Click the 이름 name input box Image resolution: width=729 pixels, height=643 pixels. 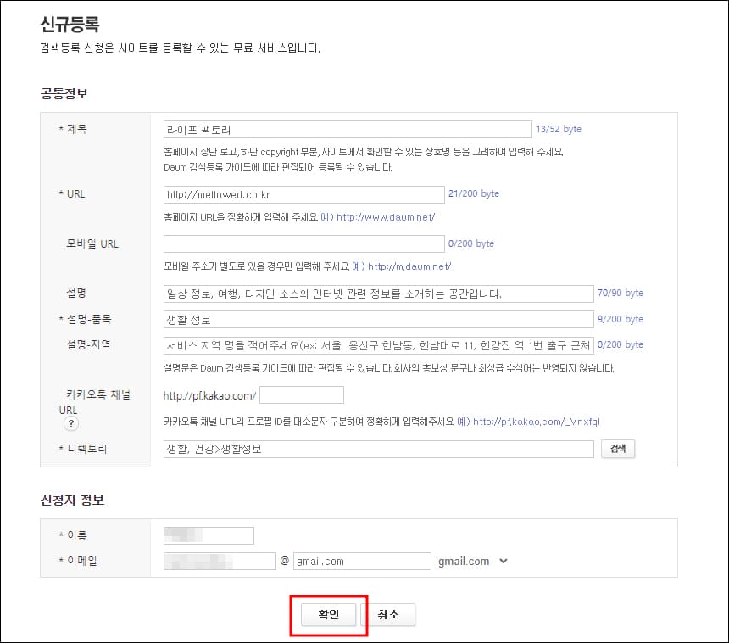(209, 535)
